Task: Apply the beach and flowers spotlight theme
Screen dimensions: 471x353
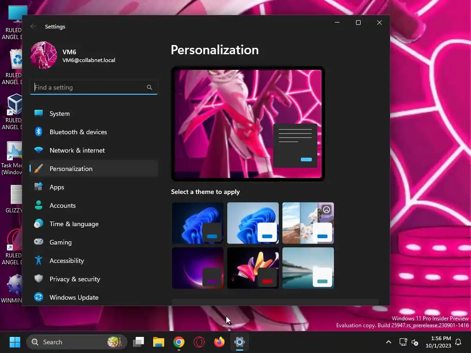Action: tap(308, 223)
